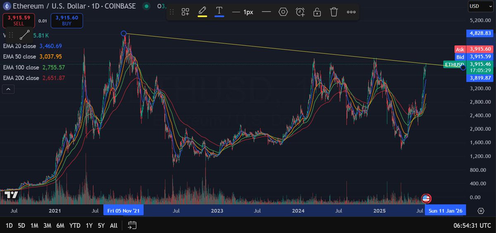496x233 pixels.
Task: Add alert on trend line
Action: [300, 12]
